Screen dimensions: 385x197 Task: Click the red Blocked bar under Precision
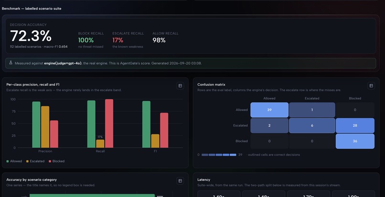tap(54, 134)
